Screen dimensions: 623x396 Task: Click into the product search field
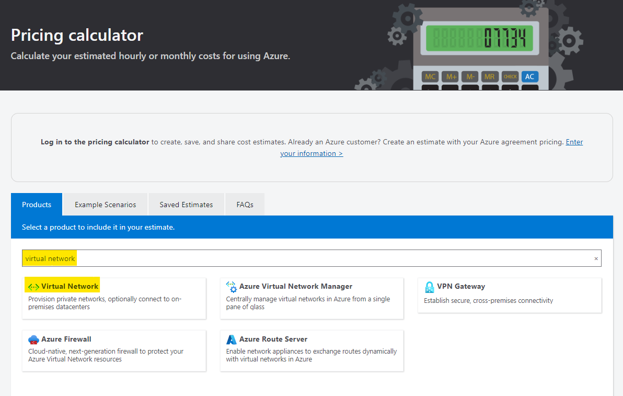pos(311,258)
